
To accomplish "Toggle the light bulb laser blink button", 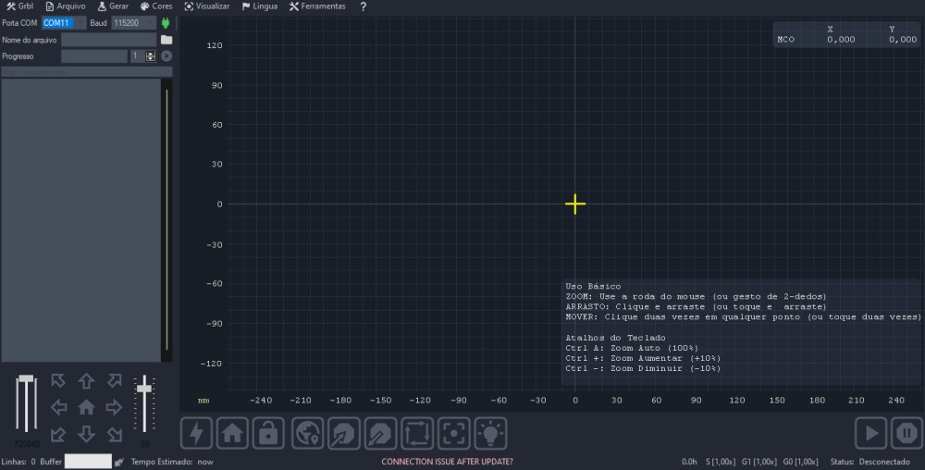I will point(490,432).
